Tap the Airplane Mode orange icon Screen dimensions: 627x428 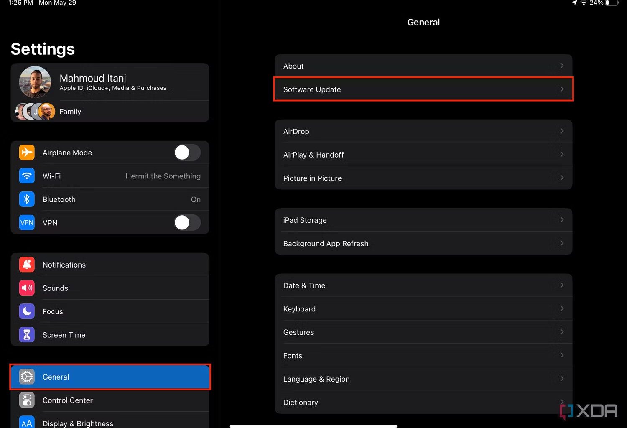(27, 153)
